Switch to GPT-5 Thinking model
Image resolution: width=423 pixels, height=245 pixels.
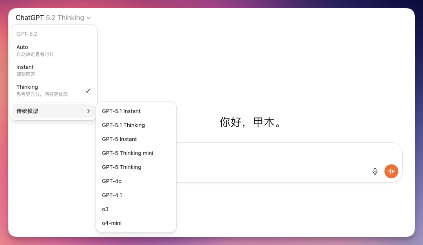coord(121,167)
